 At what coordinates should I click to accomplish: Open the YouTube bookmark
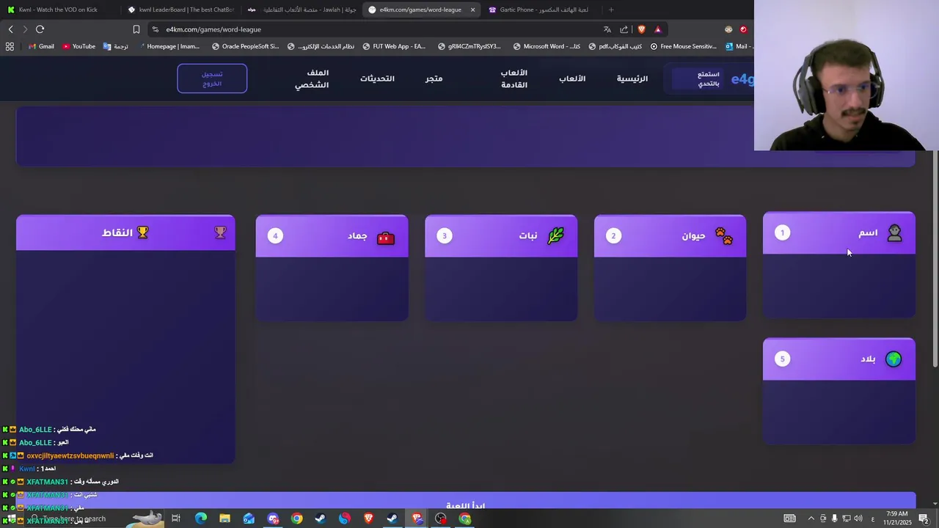(78, 46)
